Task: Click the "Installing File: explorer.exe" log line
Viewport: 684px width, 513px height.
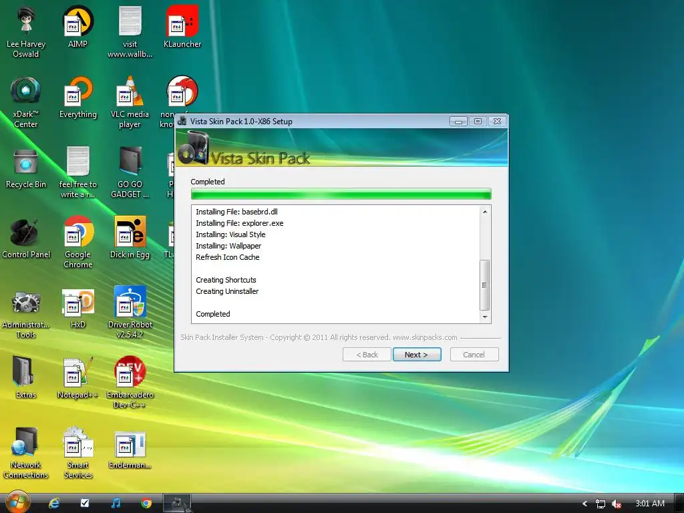Action: (x=240, y=223)
